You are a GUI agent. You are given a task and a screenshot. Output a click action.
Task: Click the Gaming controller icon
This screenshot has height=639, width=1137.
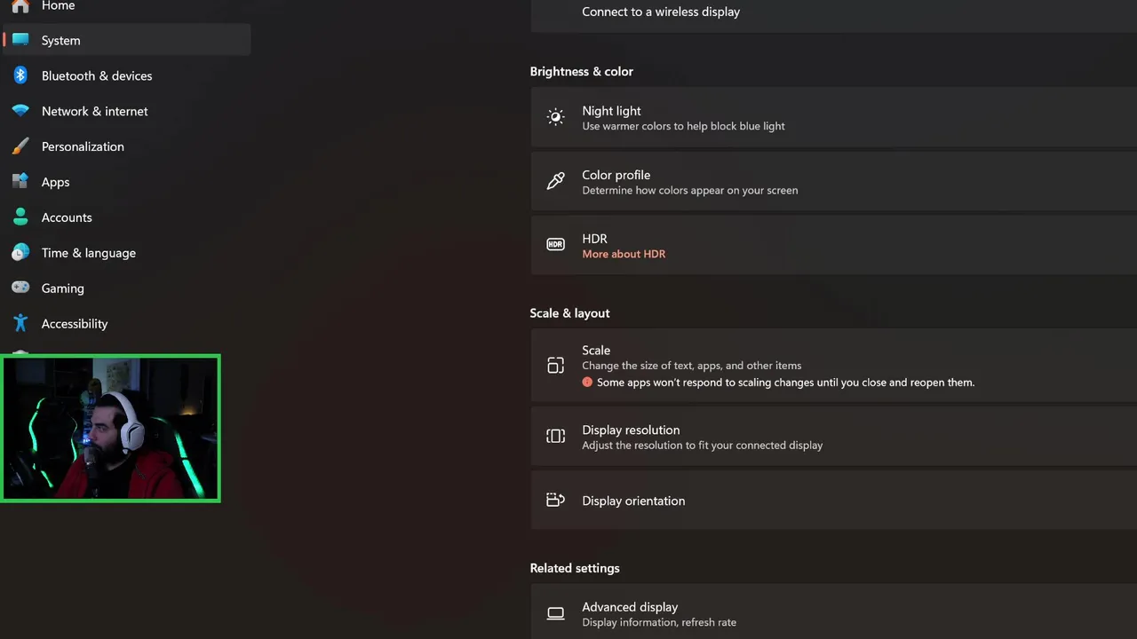pos(20,288)
